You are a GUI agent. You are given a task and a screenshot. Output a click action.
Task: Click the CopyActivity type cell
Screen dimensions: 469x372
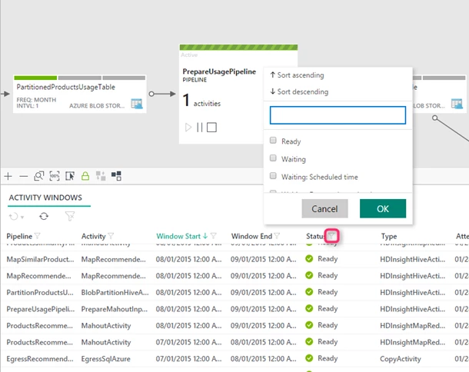tap(401, 359)
